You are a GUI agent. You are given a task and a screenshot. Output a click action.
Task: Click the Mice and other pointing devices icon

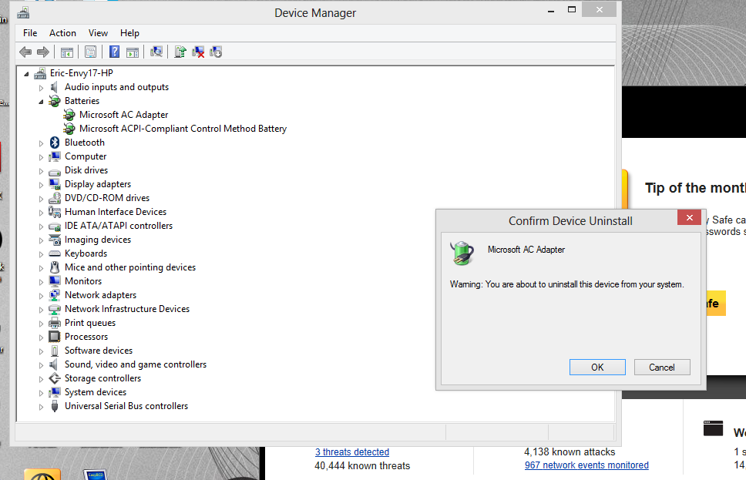tap(55, 267)
